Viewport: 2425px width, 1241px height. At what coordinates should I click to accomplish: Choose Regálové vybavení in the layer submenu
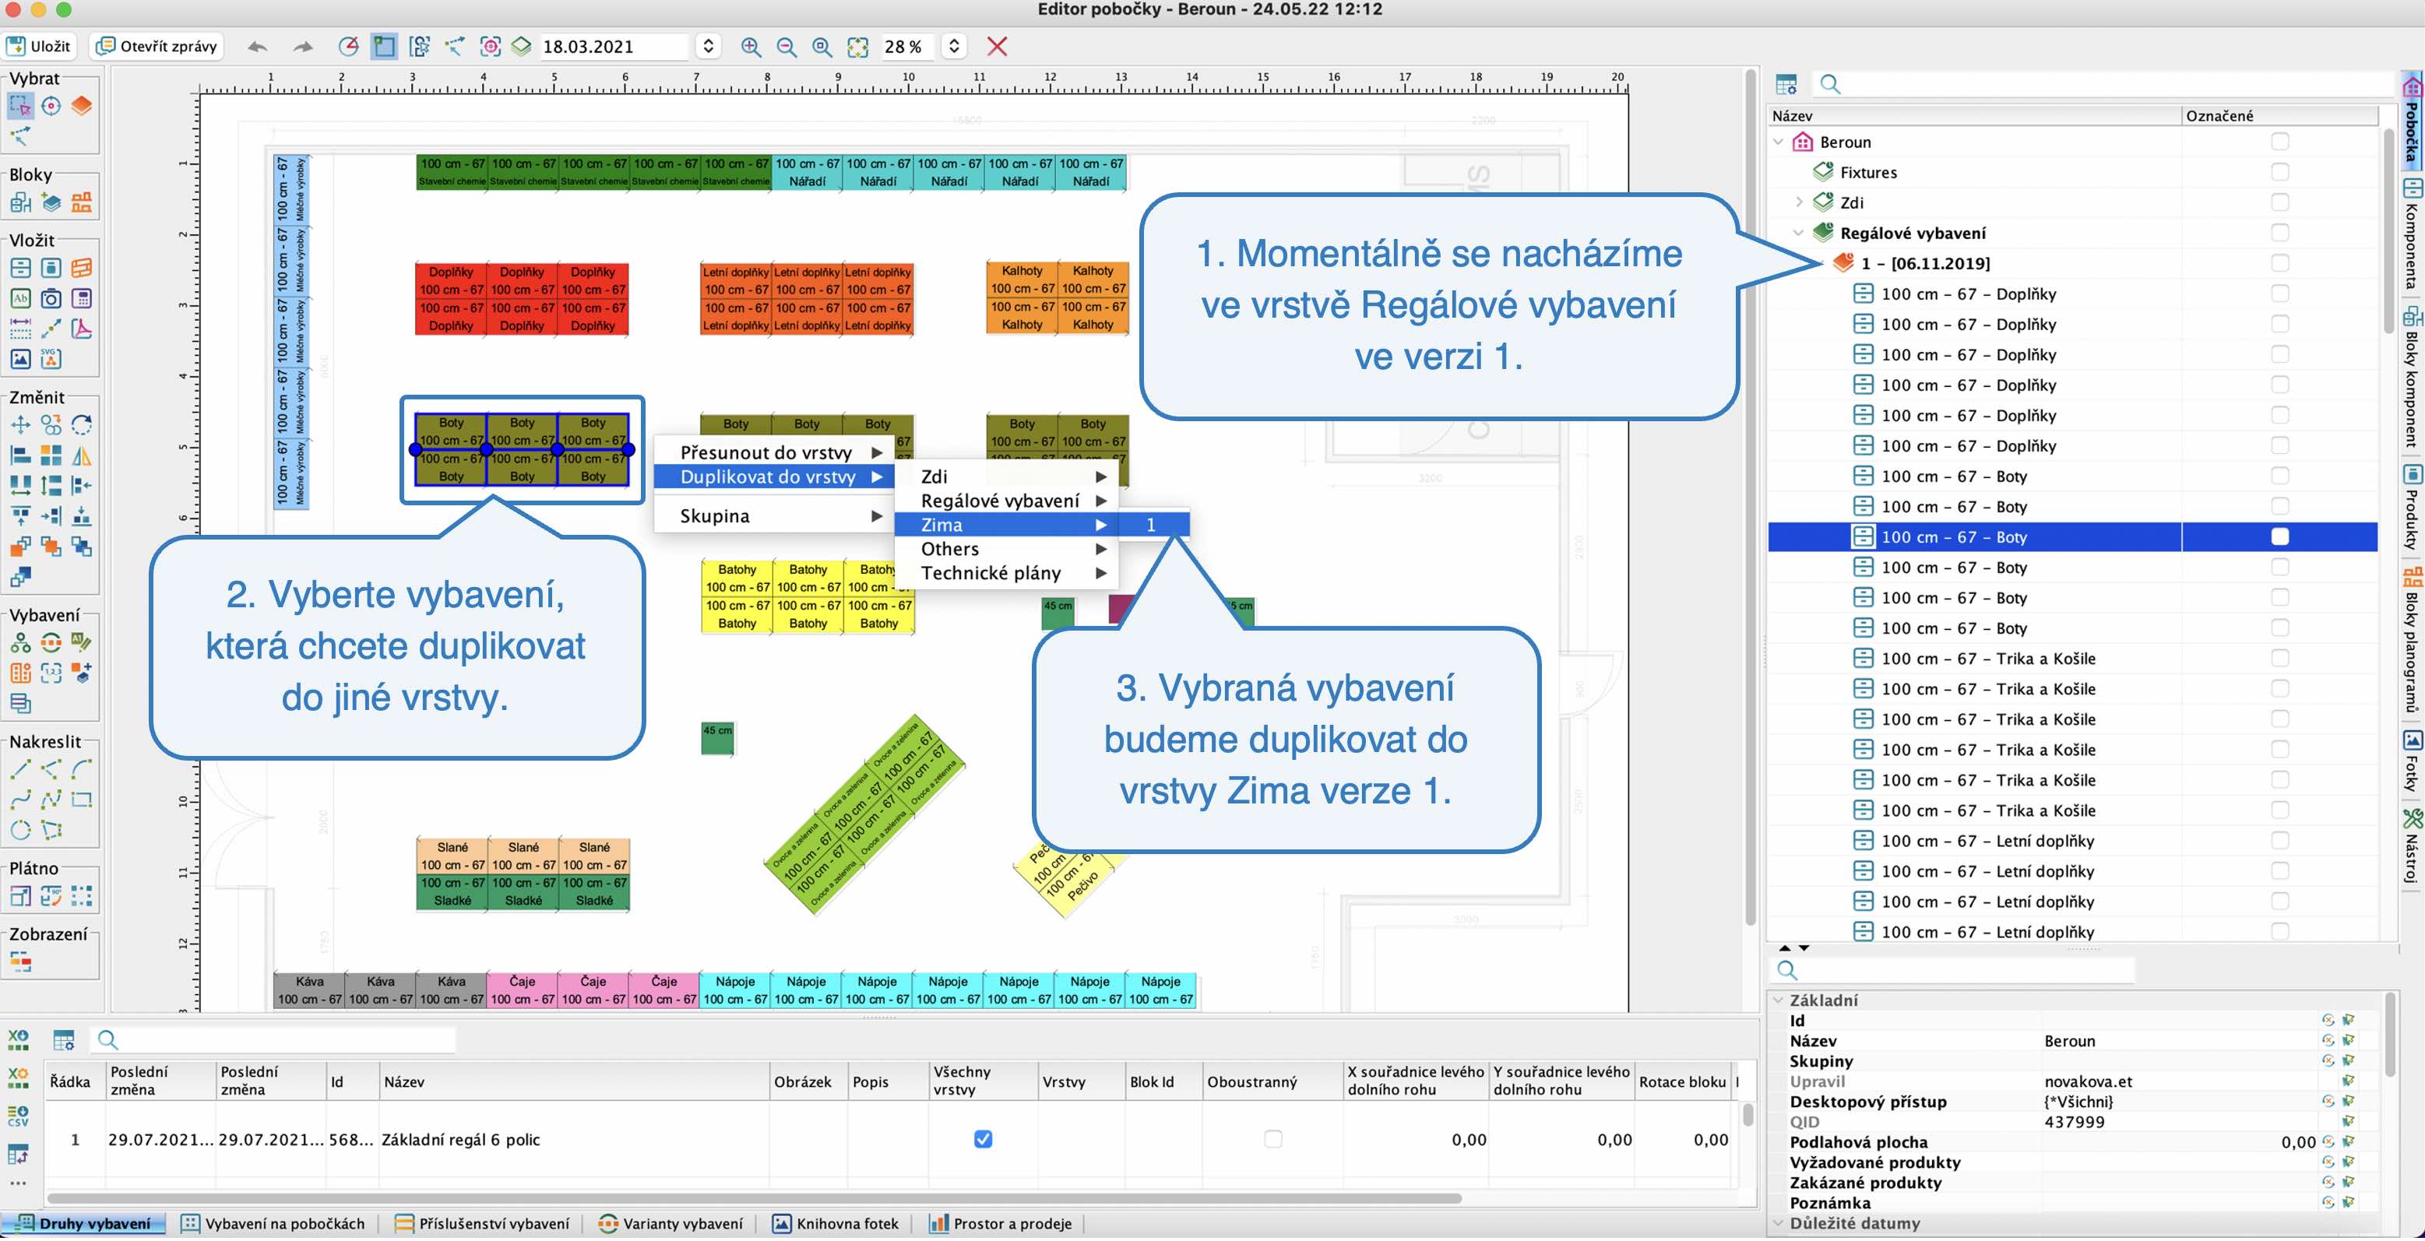[x=1005, y=501]
